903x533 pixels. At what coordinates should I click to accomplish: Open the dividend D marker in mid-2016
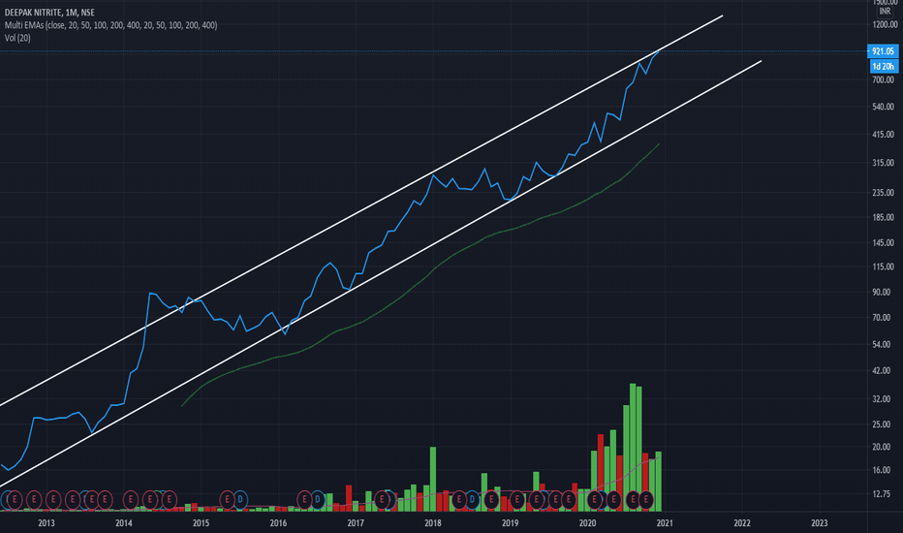(x=318, y=500)
